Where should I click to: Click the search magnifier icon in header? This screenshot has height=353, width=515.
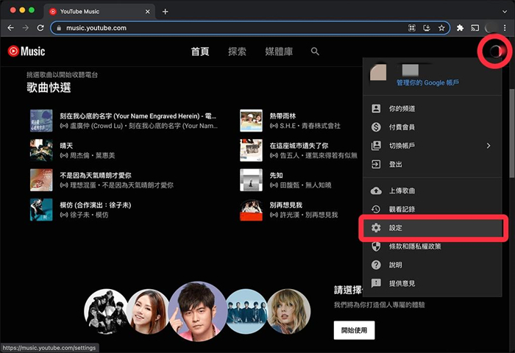point(315,51)
